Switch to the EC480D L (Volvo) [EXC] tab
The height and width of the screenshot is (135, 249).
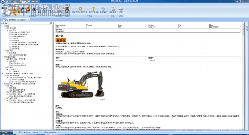(17, 20)
